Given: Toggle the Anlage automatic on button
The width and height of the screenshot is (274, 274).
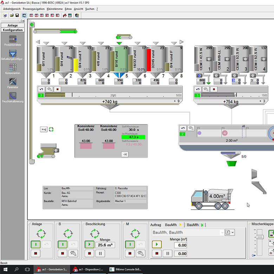Looking at the screenshot, I should [x=35, y=244].
